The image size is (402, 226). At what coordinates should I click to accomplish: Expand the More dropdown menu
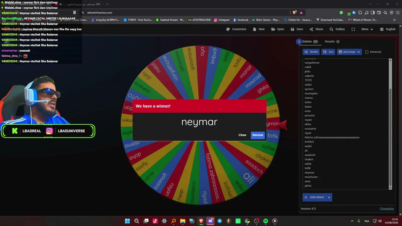(367, 29)
